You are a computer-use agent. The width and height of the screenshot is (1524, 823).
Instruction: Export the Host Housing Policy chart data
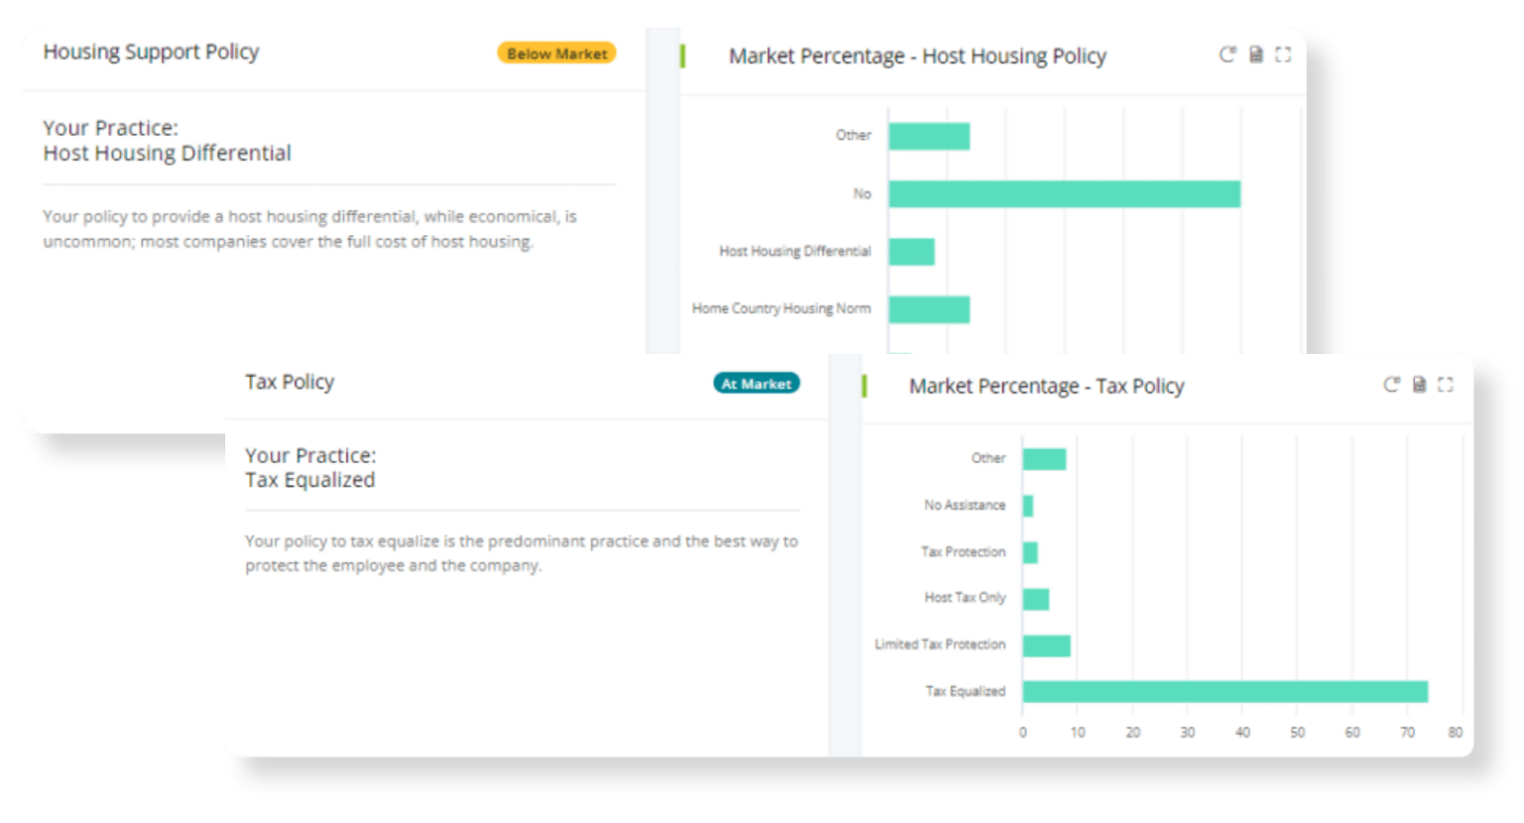coord(1255,55)
